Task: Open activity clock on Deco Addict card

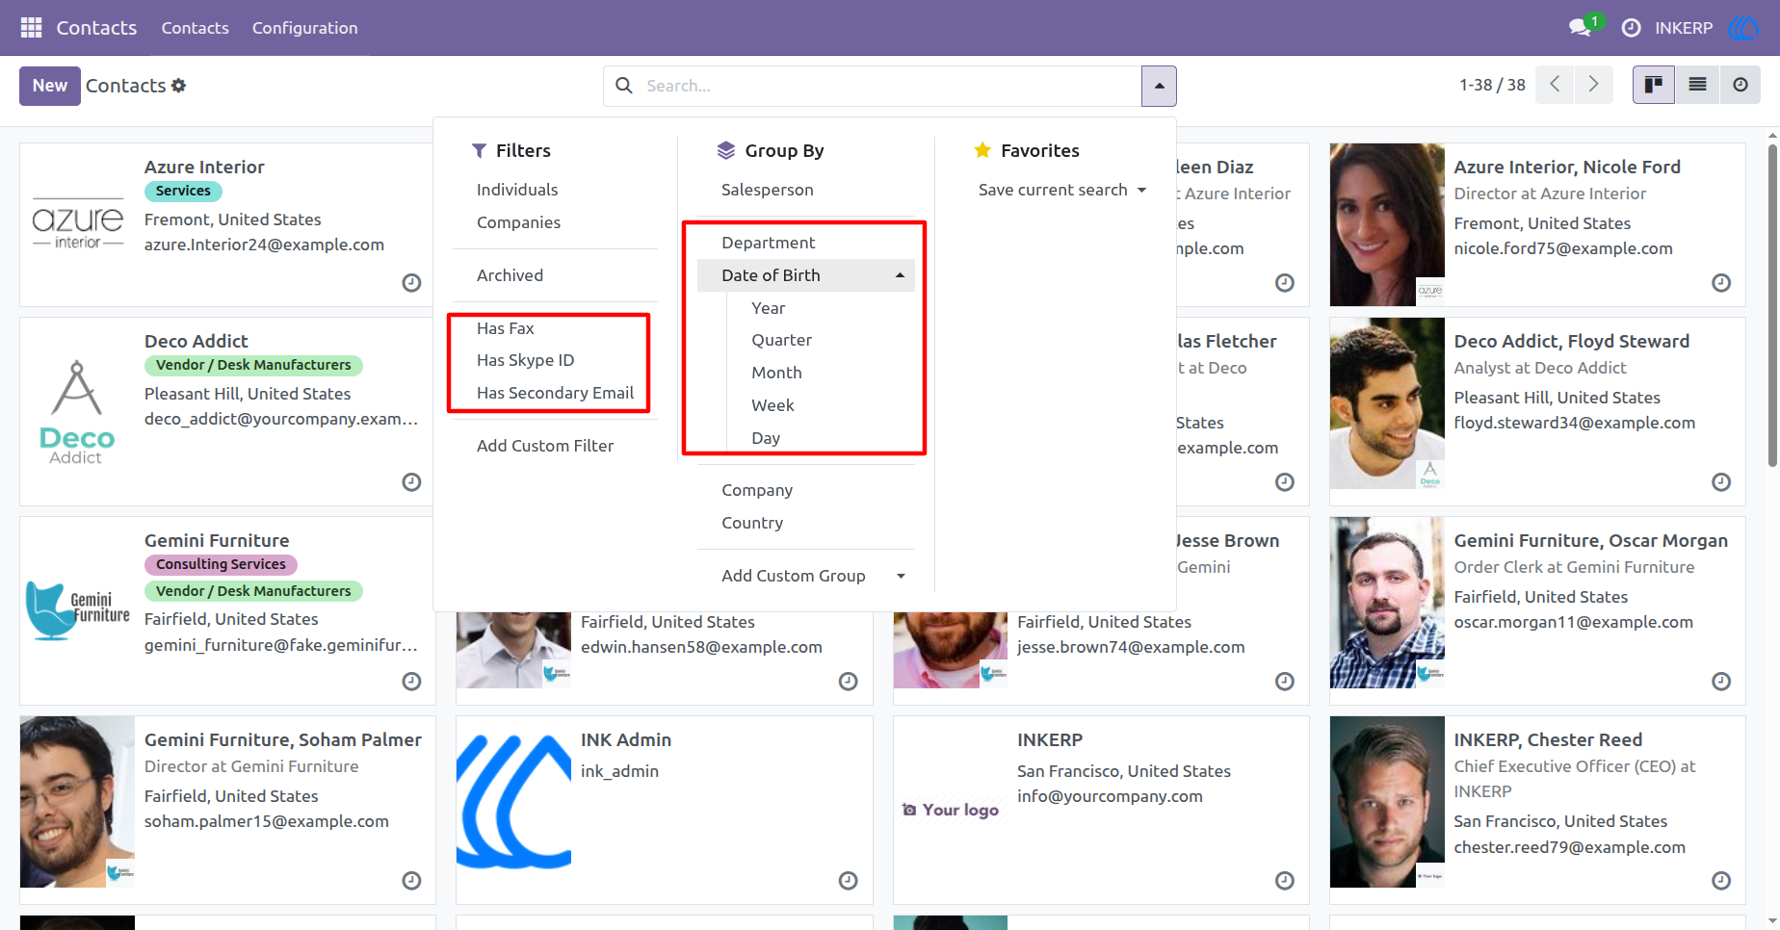Action: (x=411, y=482)
